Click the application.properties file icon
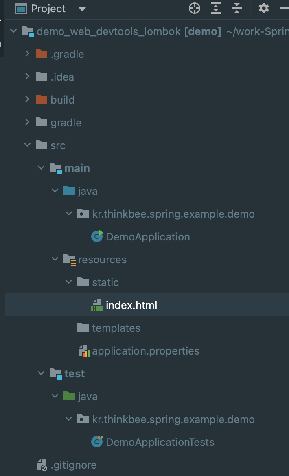The image size is (289, 476). [x=84, y=351]
